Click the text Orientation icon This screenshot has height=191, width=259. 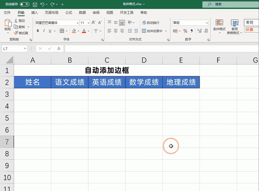pyautogui.click(x=130, y=22)
